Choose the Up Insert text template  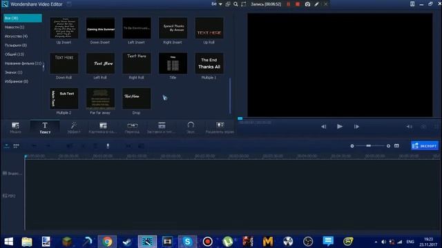64,28
